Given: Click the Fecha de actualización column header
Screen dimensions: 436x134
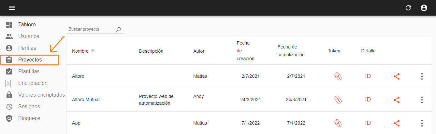Looking at the screenshot, I should coord(291,51).
